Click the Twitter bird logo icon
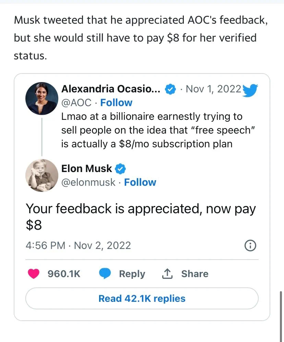 click(x=250, y=90)
